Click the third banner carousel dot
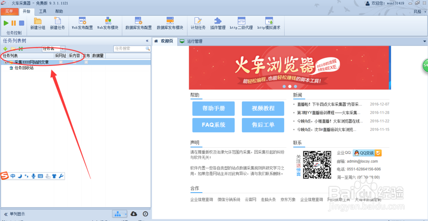 pos(295,86)
